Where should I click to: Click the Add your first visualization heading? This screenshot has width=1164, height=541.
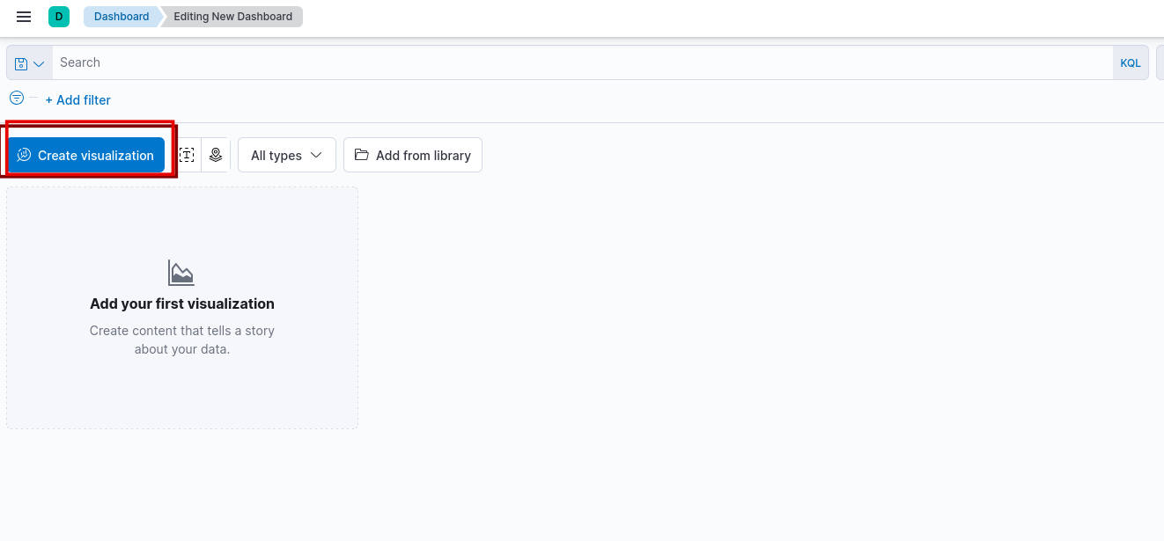(x=182, y=303)
